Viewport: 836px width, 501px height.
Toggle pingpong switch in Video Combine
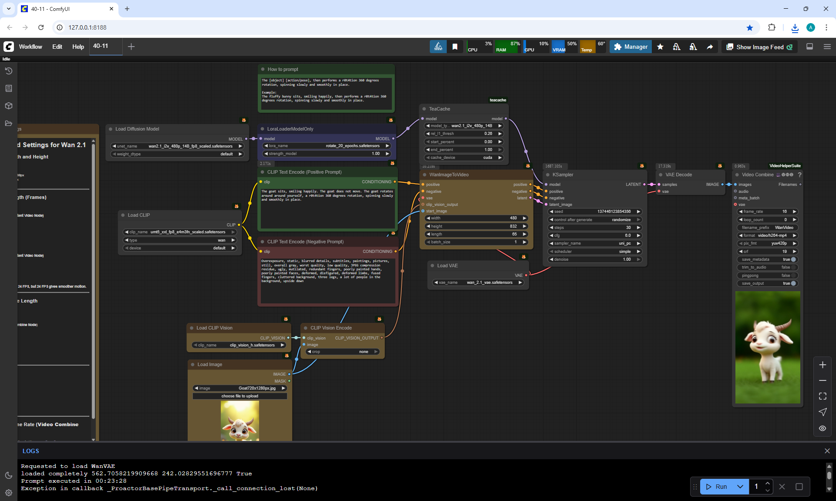[x=793, y=276]
